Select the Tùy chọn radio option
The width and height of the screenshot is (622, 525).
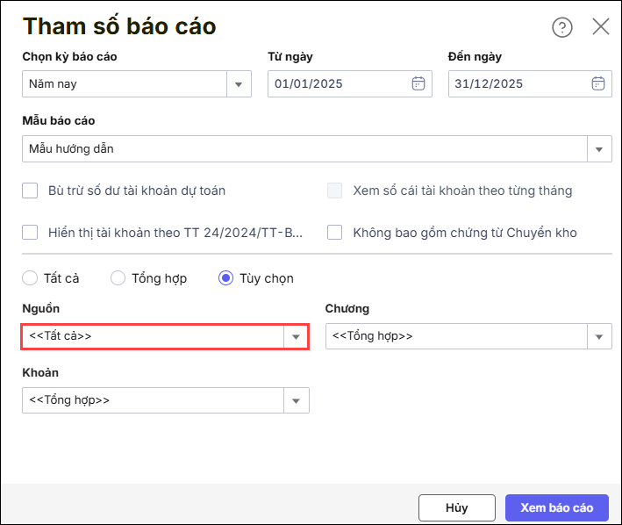pos(225,278)
